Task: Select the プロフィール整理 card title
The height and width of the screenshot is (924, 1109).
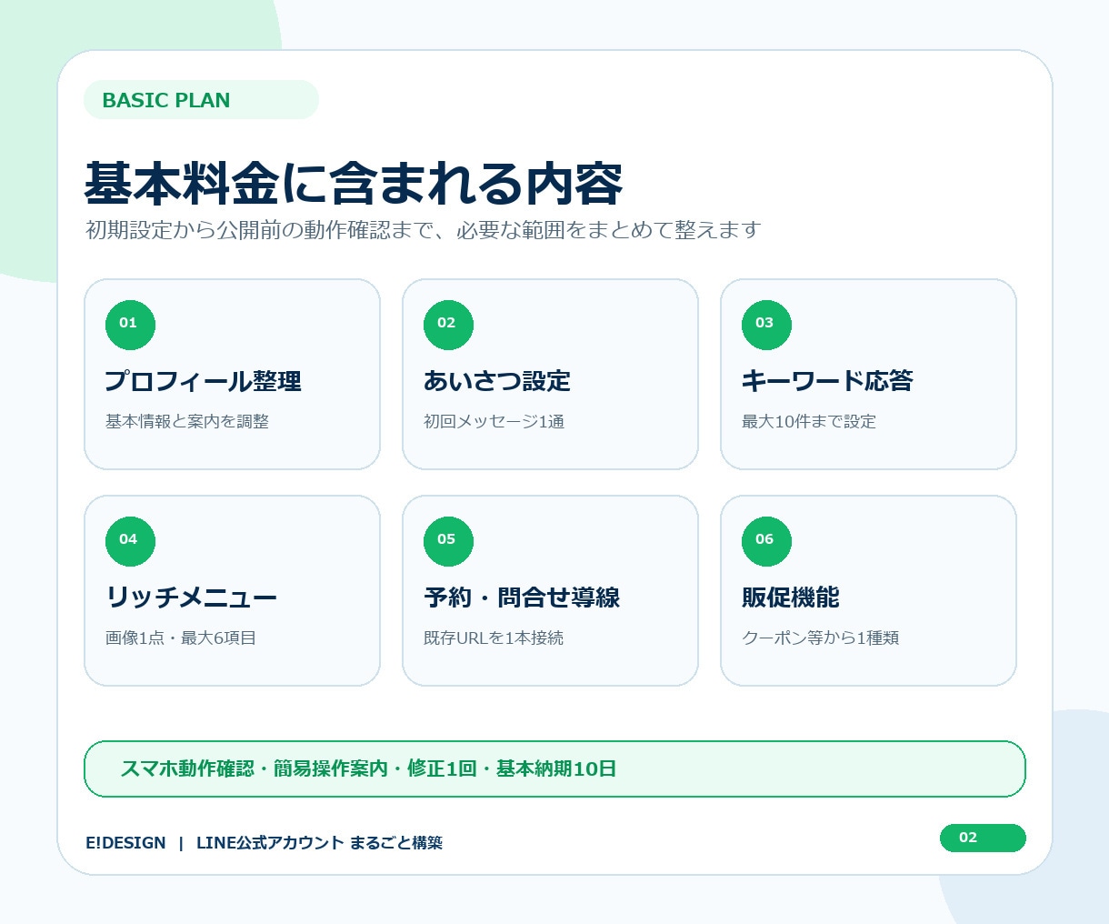Action: tap(203, 381)
